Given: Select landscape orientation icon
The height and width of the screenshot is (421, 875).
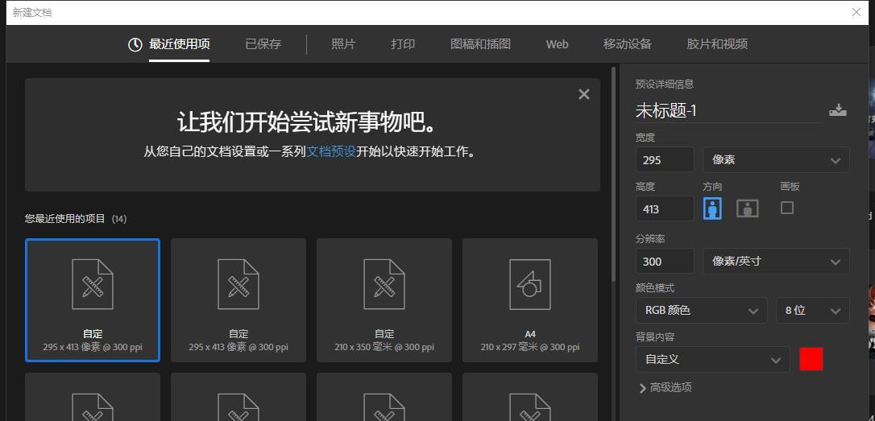Looking at the screenshot, I should pyautogui.click(x=747, y=208).
